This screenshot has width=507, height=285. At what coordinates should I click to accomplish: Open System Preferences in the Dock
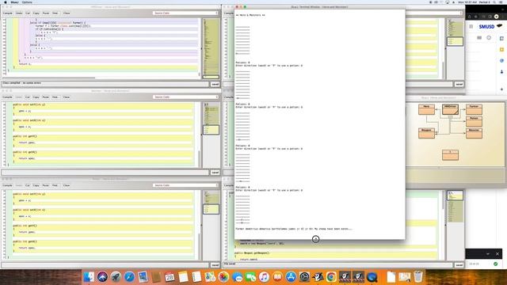[x=304, y=277]
